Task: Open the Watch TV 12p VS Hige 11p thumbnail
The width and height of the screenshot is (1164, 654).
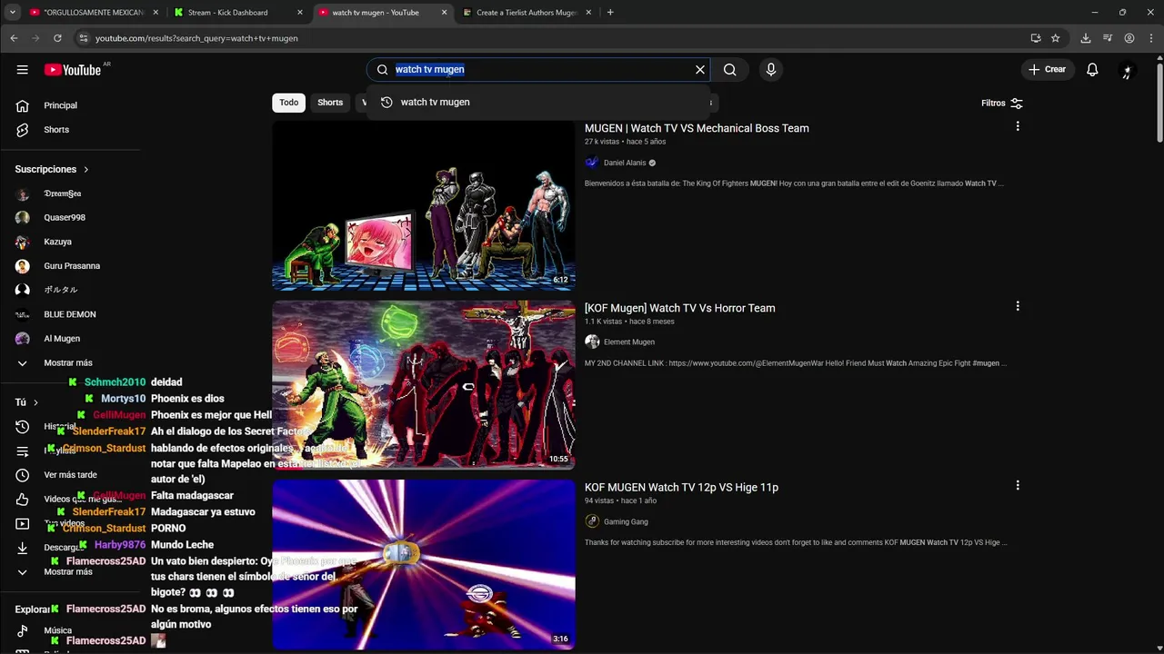Action: 424,565
